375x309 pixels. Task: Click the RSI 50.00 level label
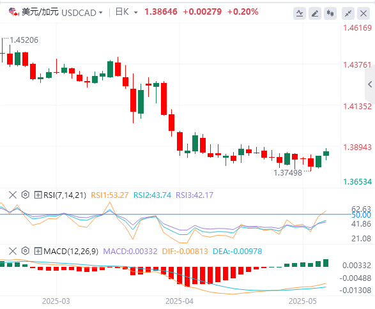pos(362,215)
